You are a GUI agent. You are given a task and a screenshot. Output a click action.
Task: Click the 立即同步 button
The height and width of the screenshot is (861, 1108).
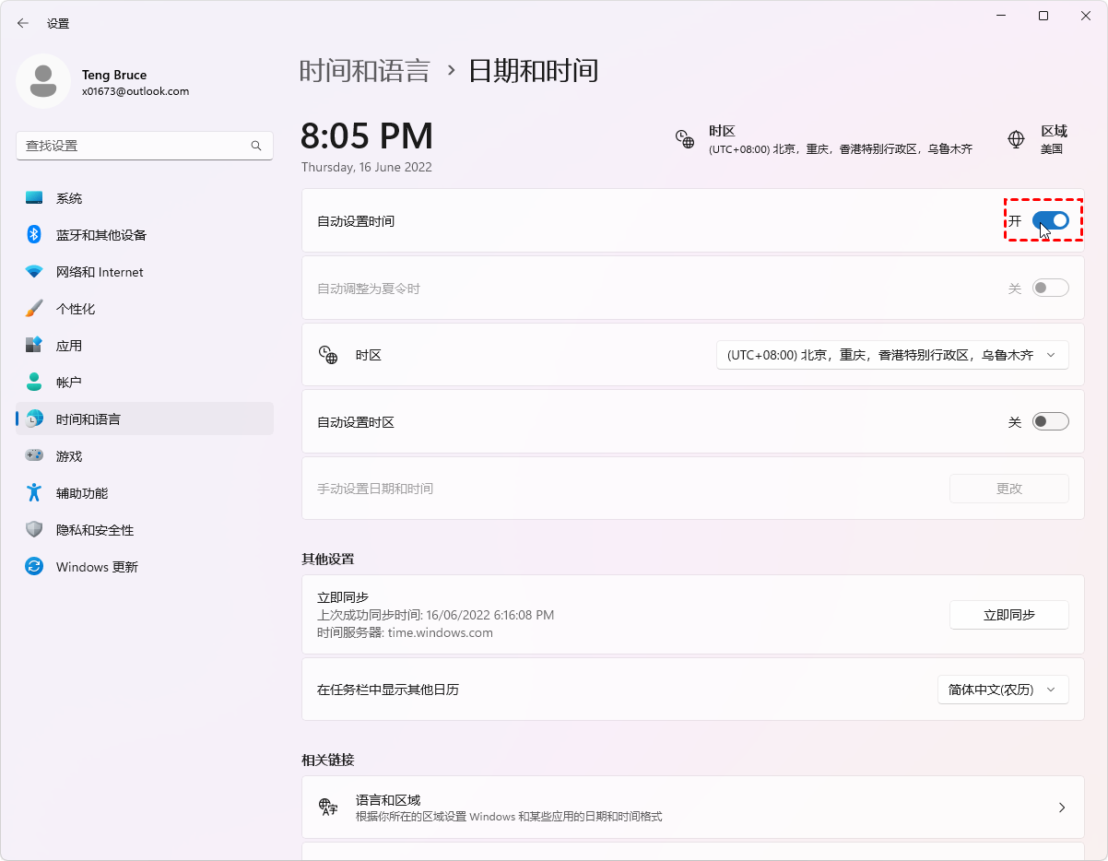(1008, 615)
